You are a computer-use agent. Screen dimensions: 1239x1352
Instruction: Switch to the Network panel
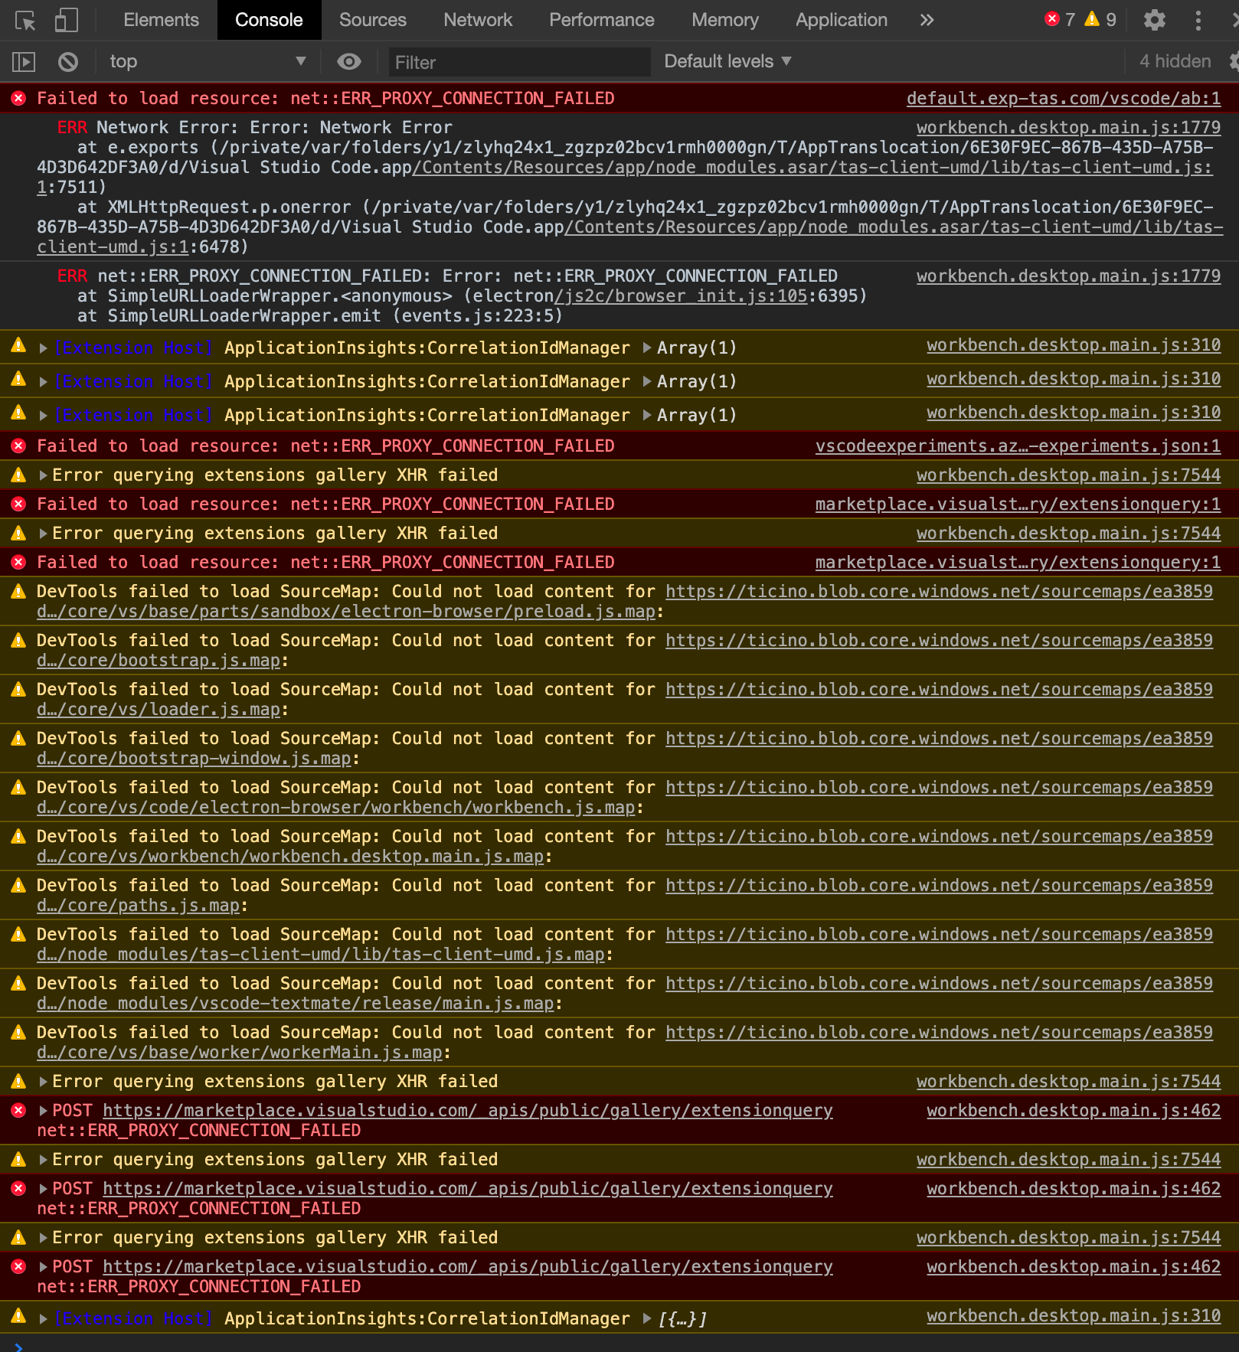477,20
